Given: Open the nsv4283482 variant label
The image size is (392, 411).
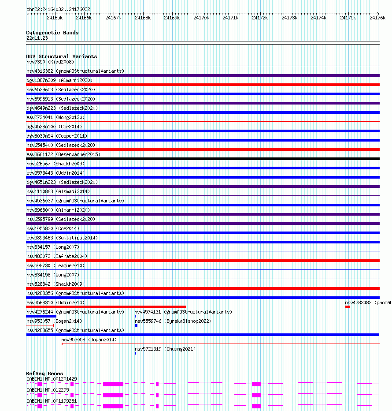Looking at the screenshot, I should point(368,303).
